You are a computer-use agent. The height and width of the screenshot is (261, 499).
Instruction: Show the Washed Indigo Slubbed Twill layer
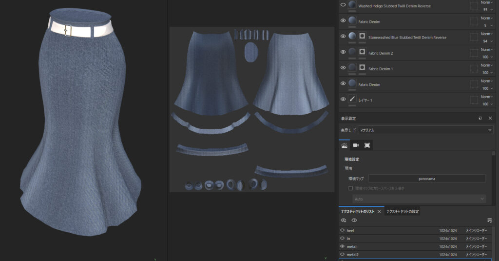click(343, 4)
